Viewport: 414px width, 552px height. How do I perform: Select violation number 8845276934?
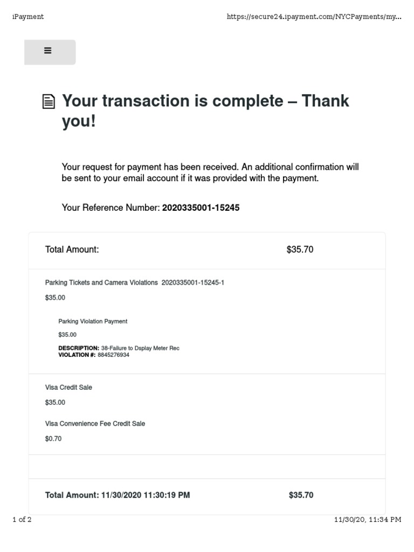tap(113, 355)
